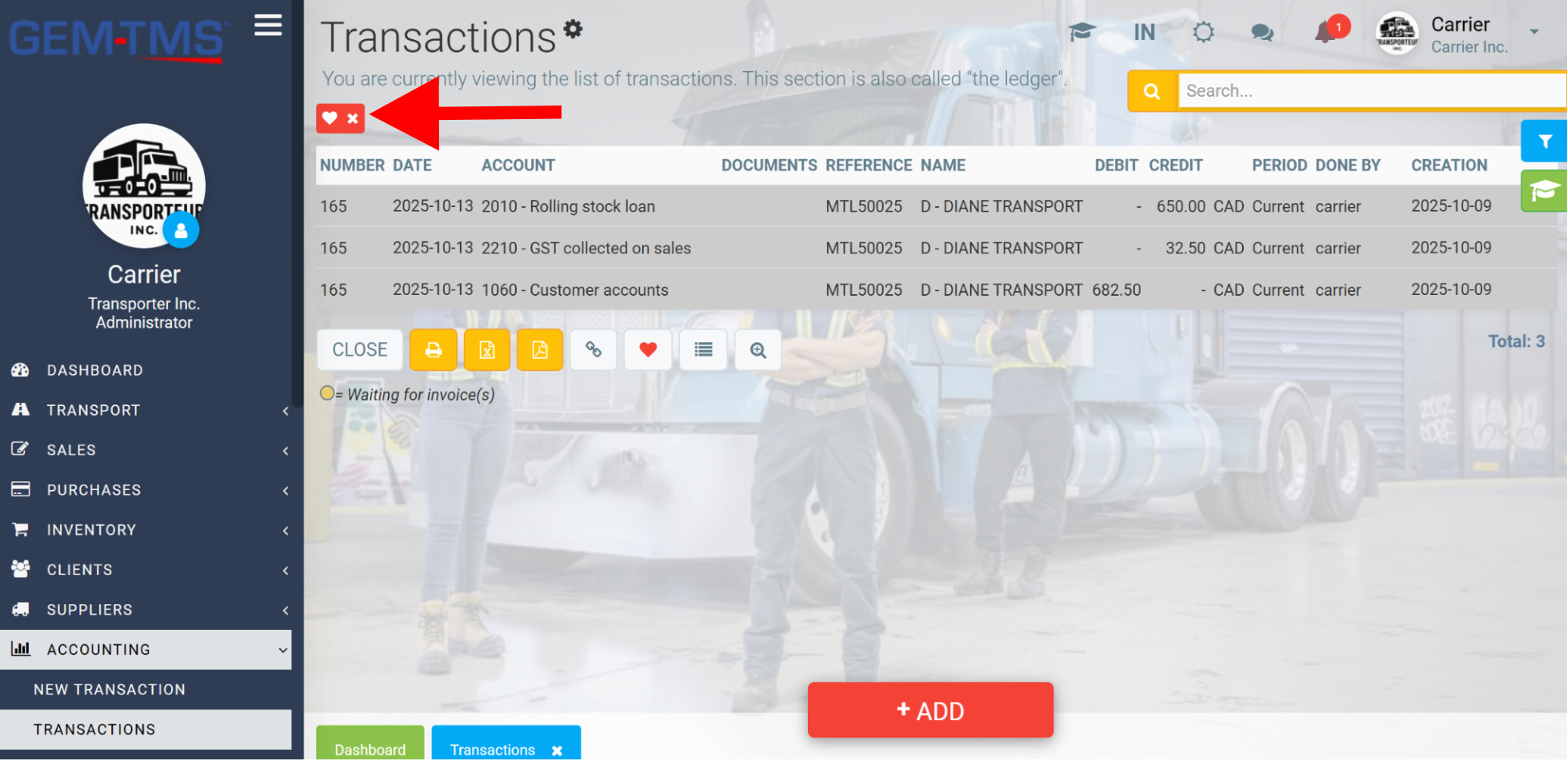This screenshot has height=761, width=1567.
Task: Expand the Inventory sidebar menu
Action: [x=146, y=530]
